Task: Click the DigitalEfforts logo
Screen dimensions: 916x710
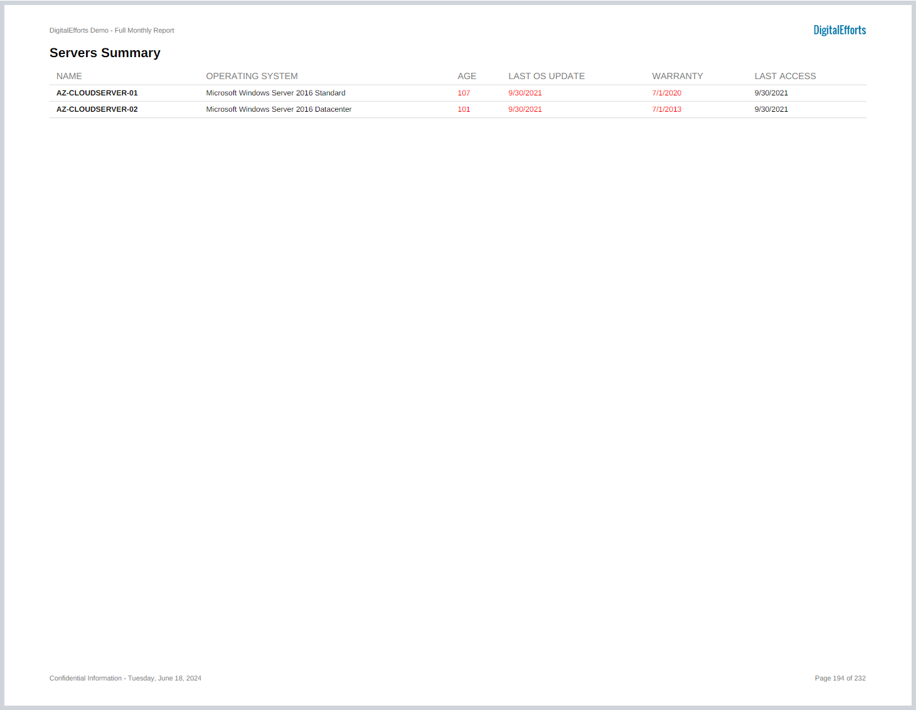Action: click(839, 30)
